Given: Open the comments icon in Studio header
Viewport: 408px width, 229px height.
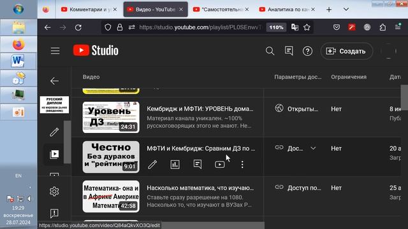Looking at the screenshot, I should click(x=289, y=51).
